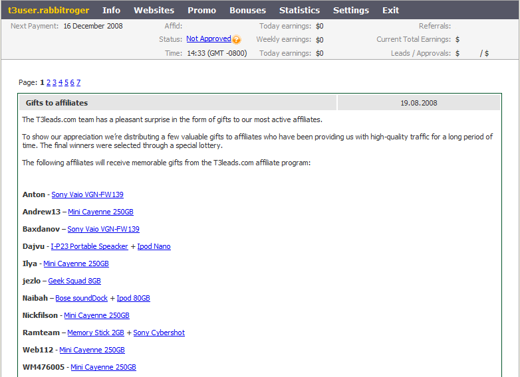520x377 pixels.
Task: Click the Referrals label
Action: pos(435,26)
